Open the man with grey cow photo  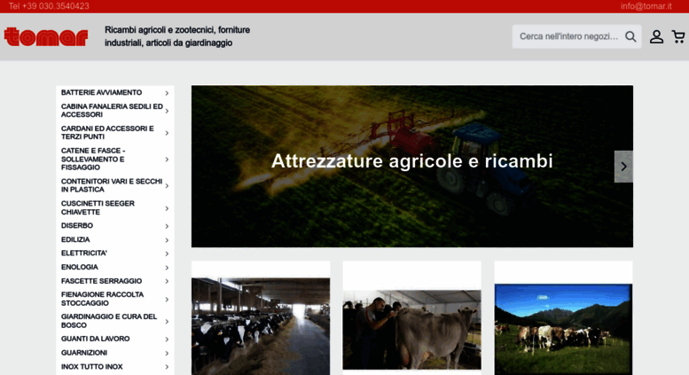(x=411, y=329)
